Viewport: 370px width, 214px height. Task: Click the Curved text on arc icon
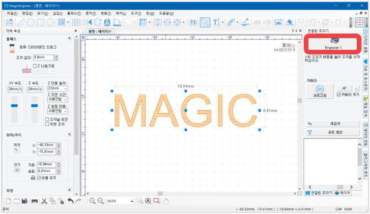click(x=231, y=22)
